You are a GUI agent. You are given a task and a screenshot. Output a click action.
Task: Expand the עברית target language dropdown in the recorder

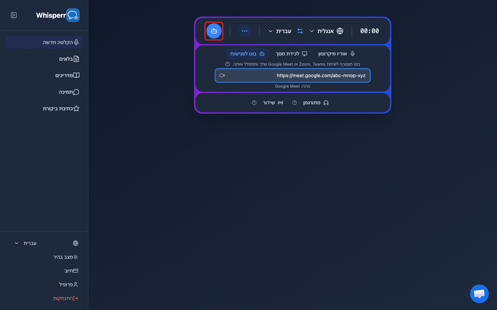[x=280, y=31]
